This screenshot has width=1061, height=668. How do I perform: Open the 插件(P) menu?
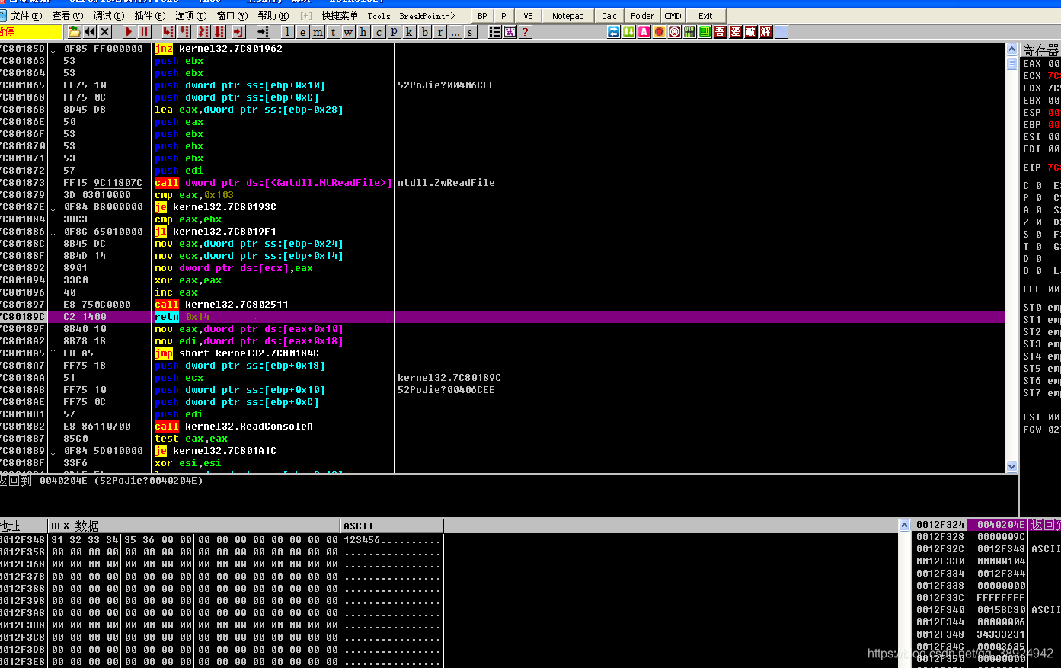pos(149,15)
